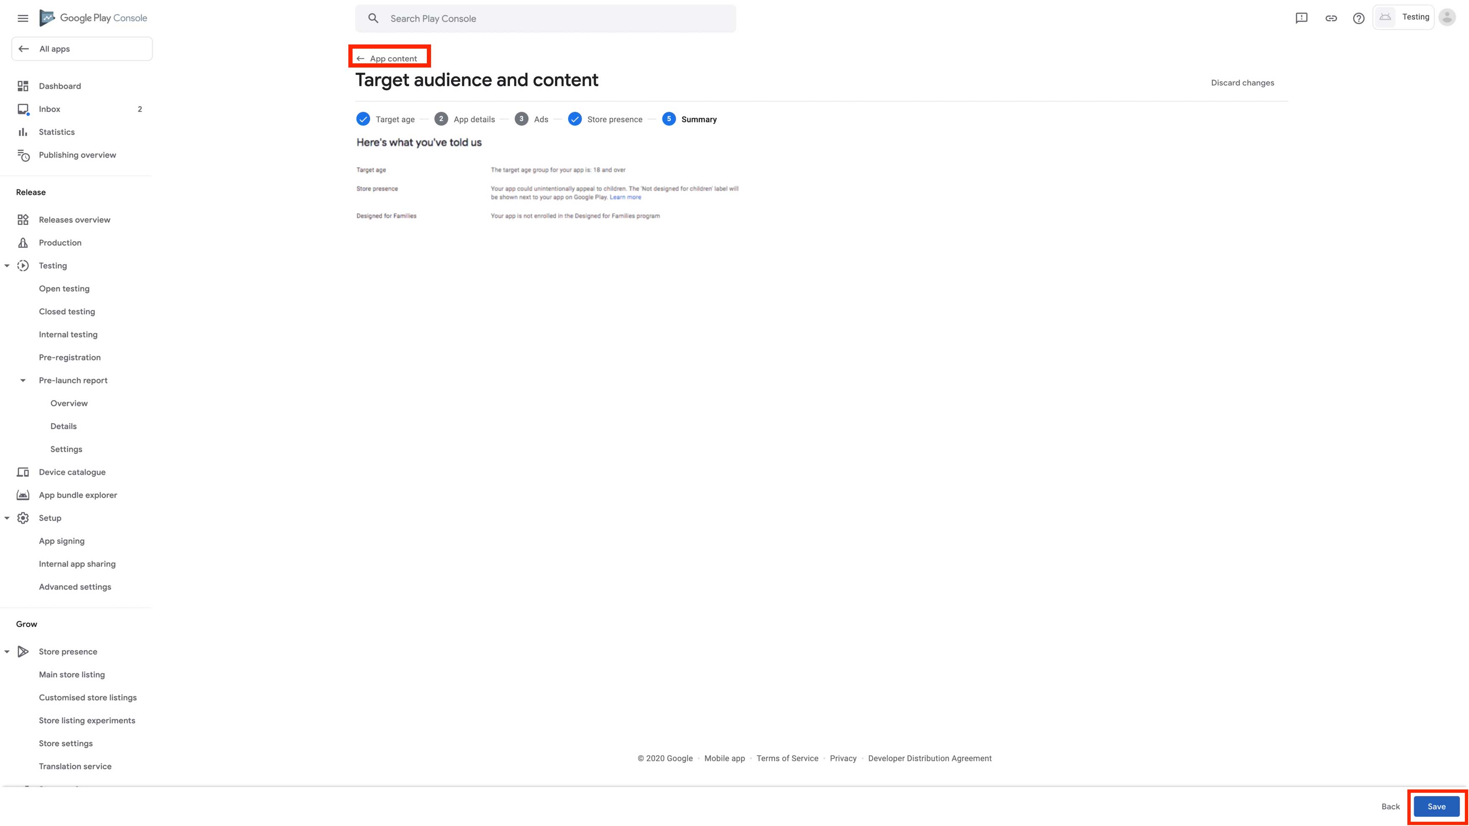
Task: Click Discard changes
Action: pos(1243,83)
